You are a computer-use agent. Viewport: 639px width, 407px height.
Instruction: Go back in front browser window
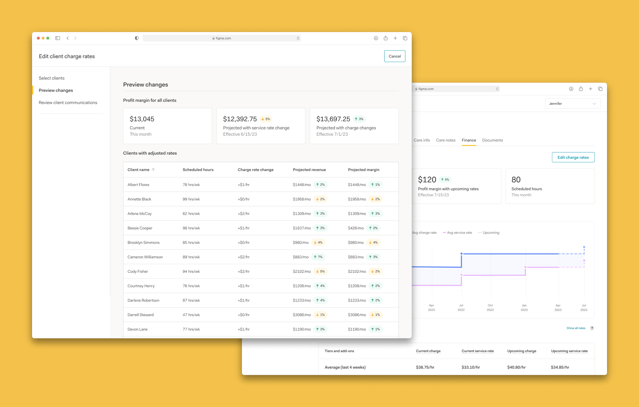(68, 38)
